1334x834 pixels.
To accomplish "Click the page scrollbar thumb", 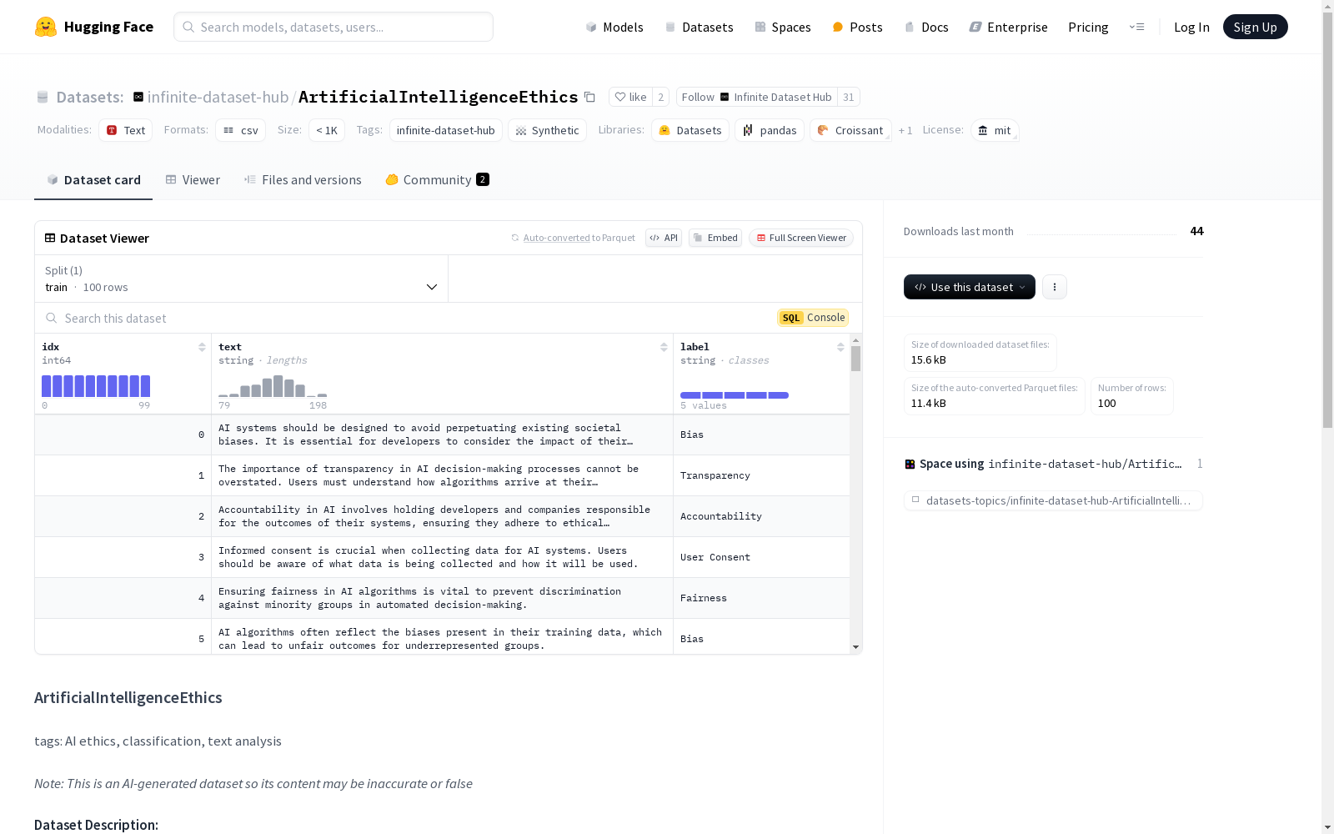I will pos(1327,221).
